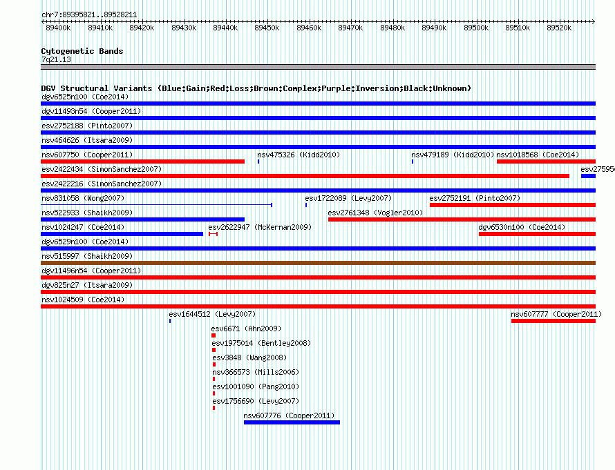Click the nsv1024247 (Coe2014) label
The height and width of the screenshot is (470, 615).
pyautogui.click(x=83, y=227)
